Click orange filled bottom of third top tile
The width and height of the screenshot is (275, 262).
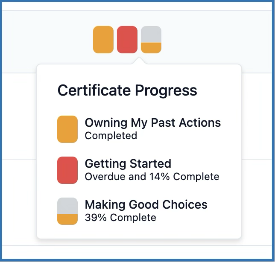point(151,48)
